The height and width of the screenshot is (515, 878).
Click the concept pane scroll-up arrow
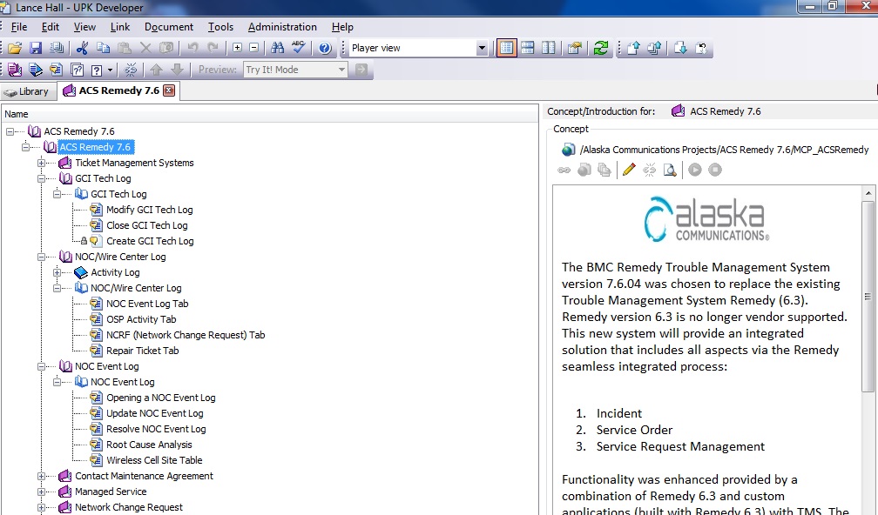click(x=868, y=193)
